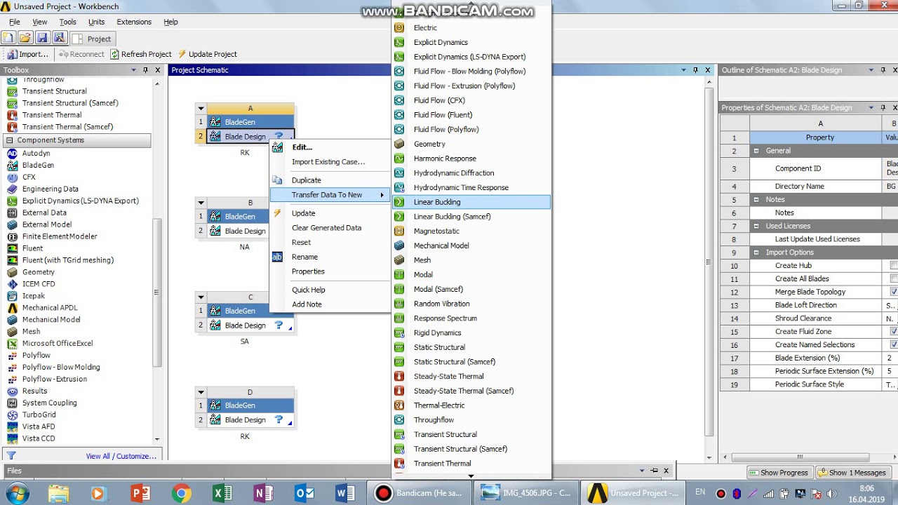Click the ICEM CFD icon in Toolbox
The image size is (898, 505).
12,284
